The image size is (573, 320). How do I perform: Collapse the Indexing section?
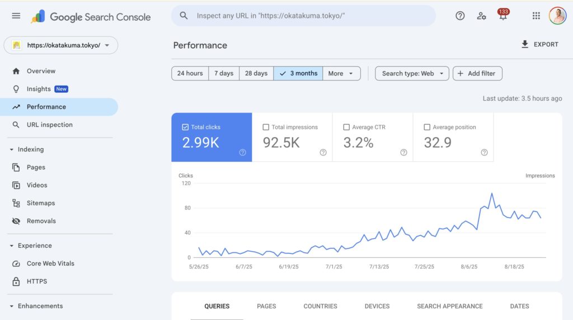11,149
